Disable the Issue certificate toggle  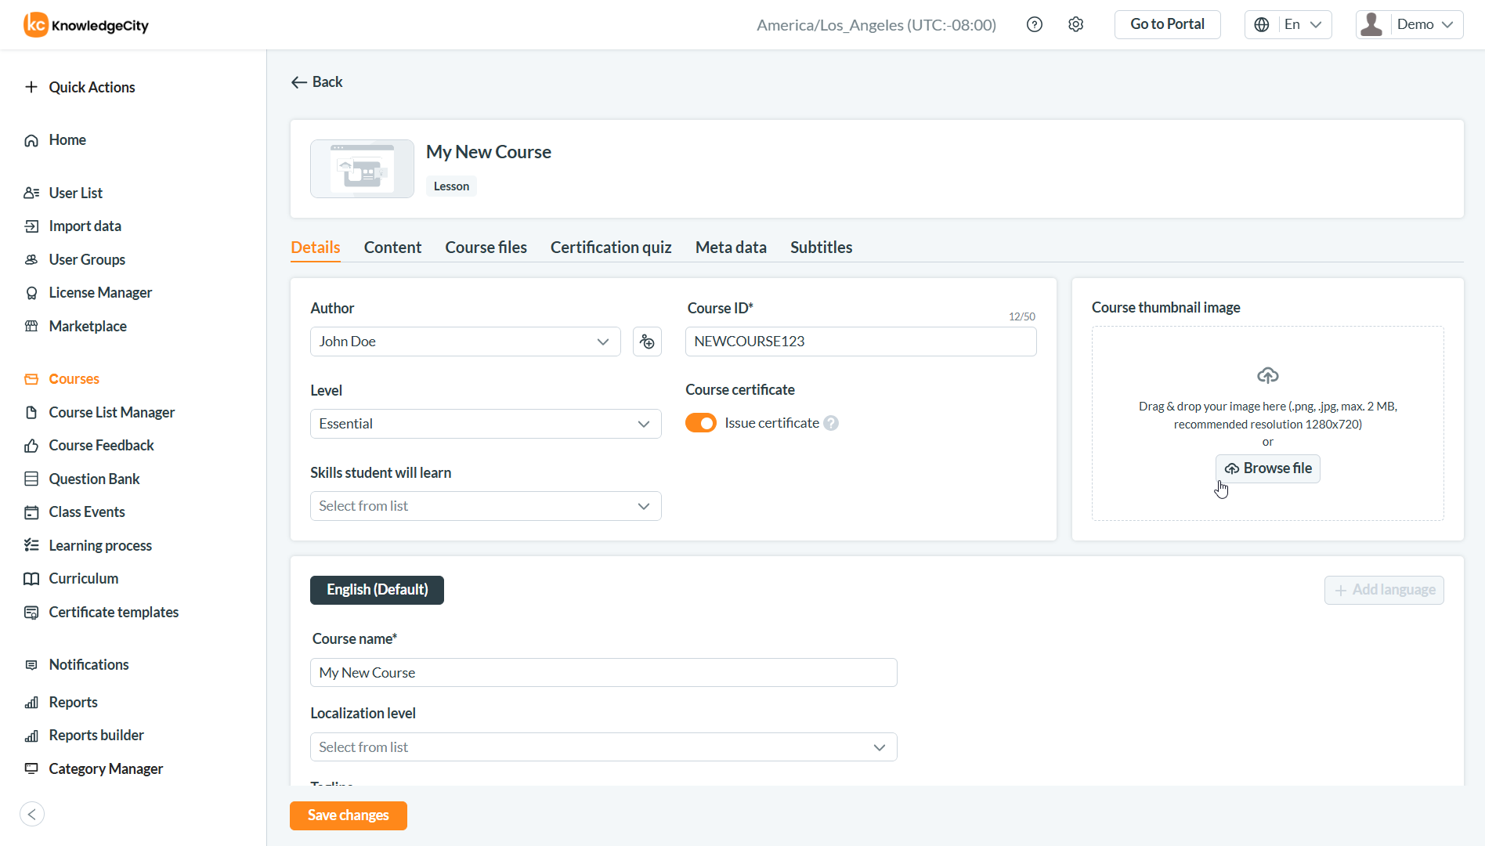pyautogui.click(x=700, y=423)
